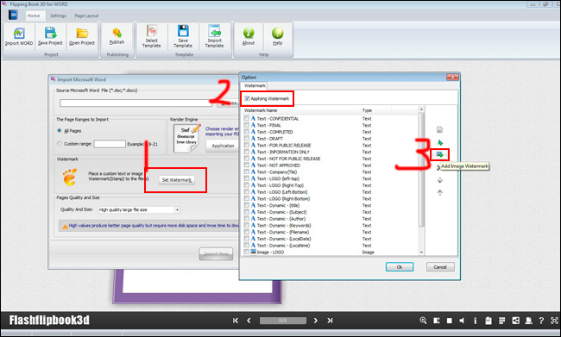The width and height of the screenshot is (561, 337).
Task: Click the Publish icon in the ribbon
Action: click(117, 33)
